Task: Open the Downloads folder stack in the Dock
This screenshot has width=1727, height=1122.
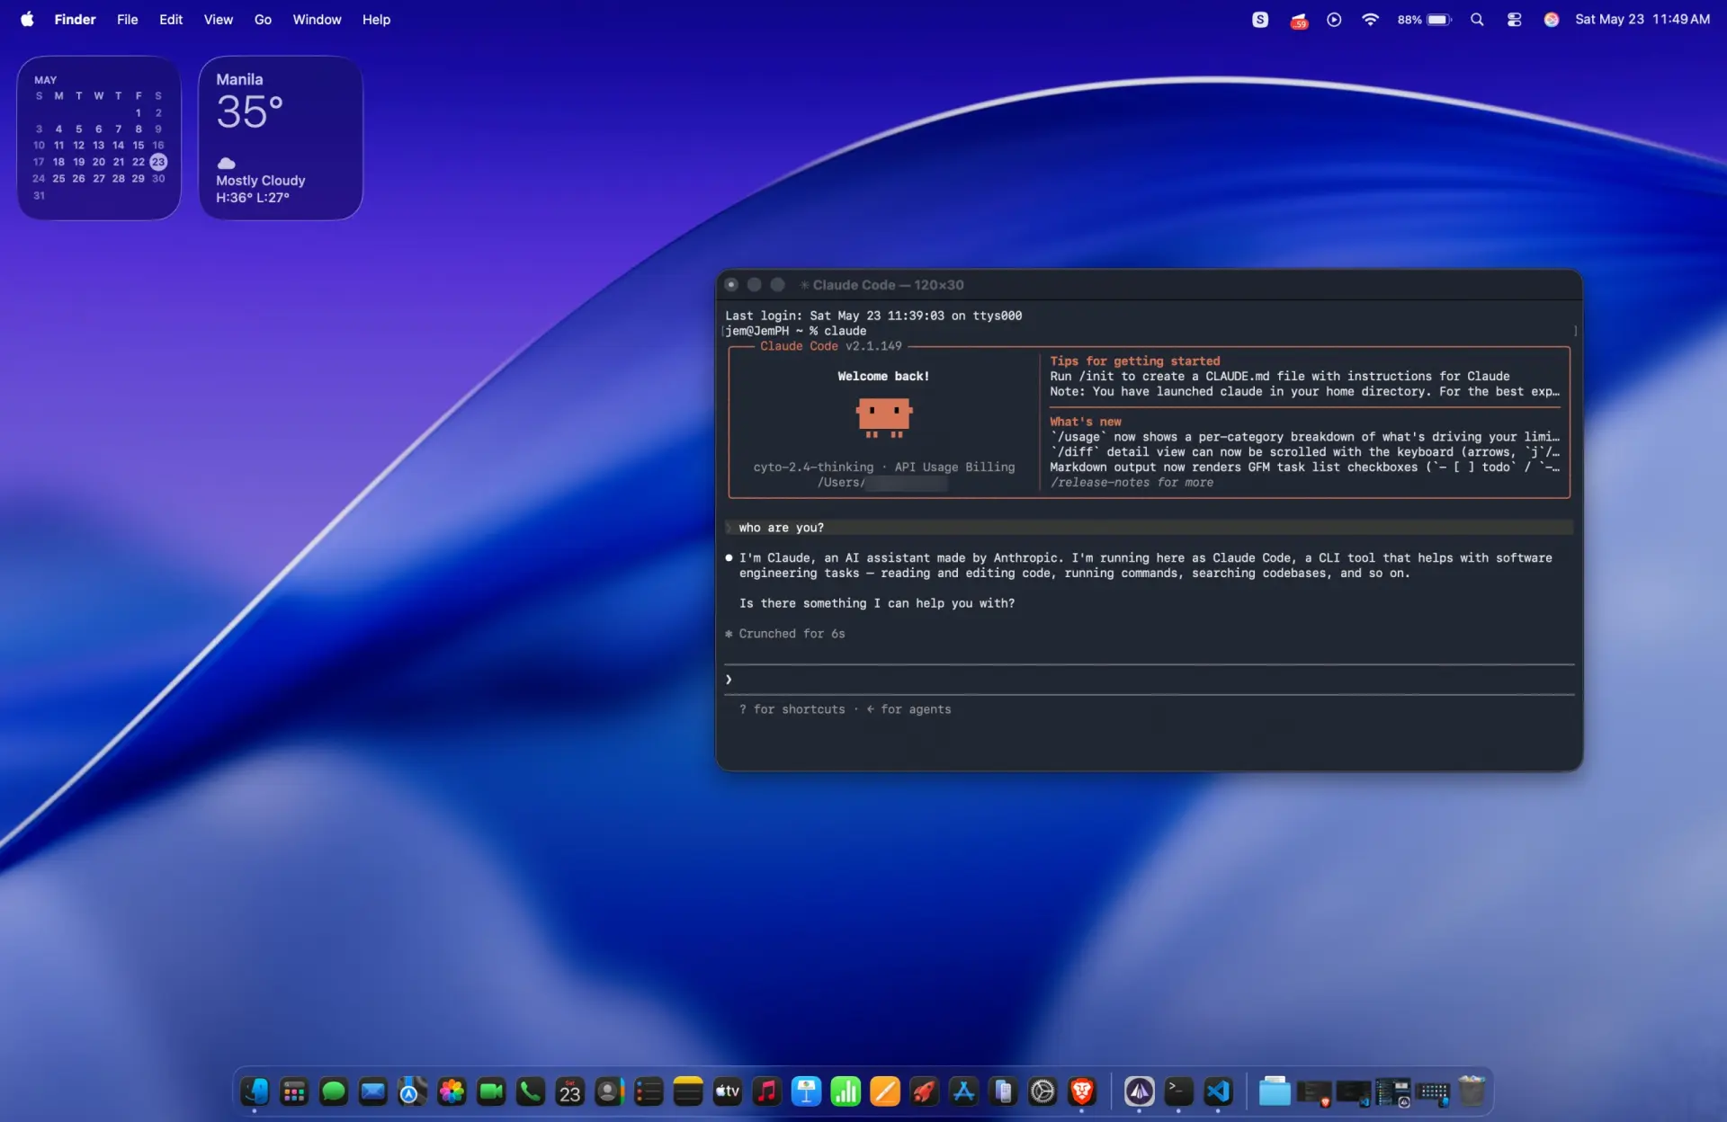Action: click(1275, 1091)
